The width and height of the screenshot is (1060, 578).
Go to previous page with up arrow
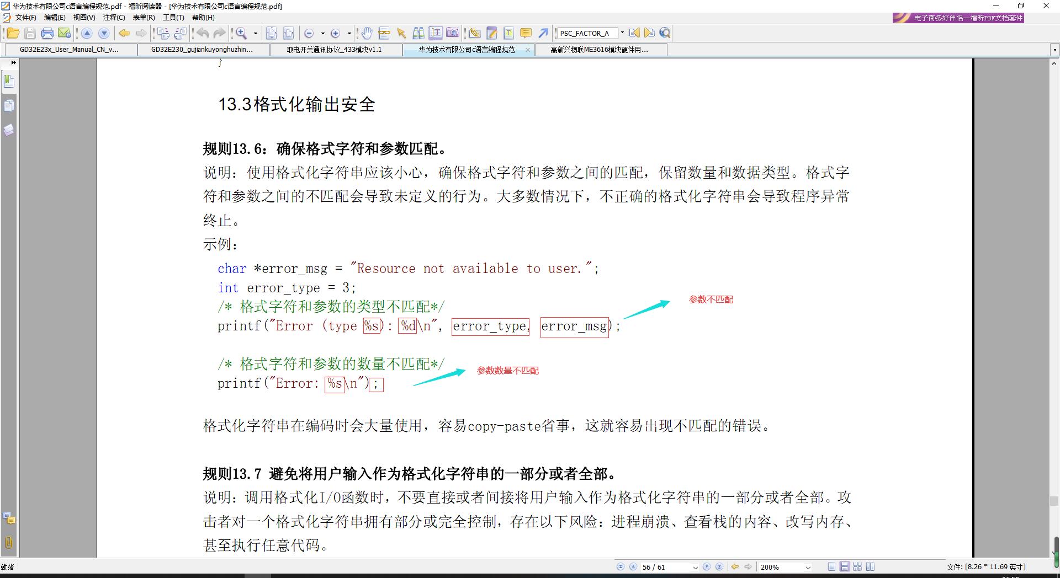[x=633, y=566]
